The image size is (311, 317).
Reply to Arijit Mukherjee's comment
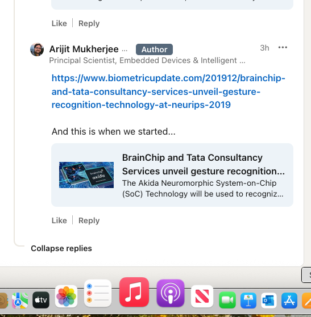point(89,220)
